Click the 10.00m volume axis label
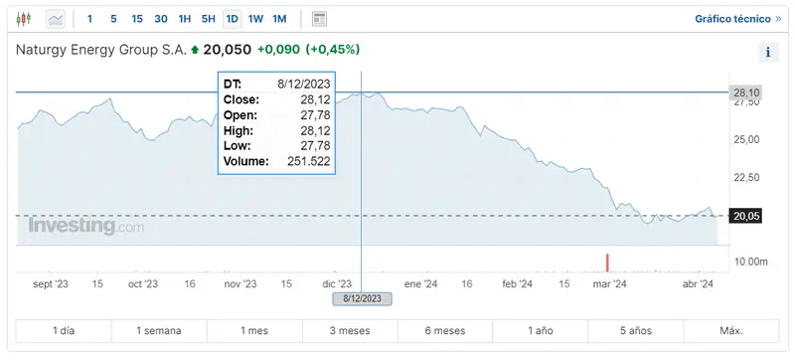 (x=751, y=262)
